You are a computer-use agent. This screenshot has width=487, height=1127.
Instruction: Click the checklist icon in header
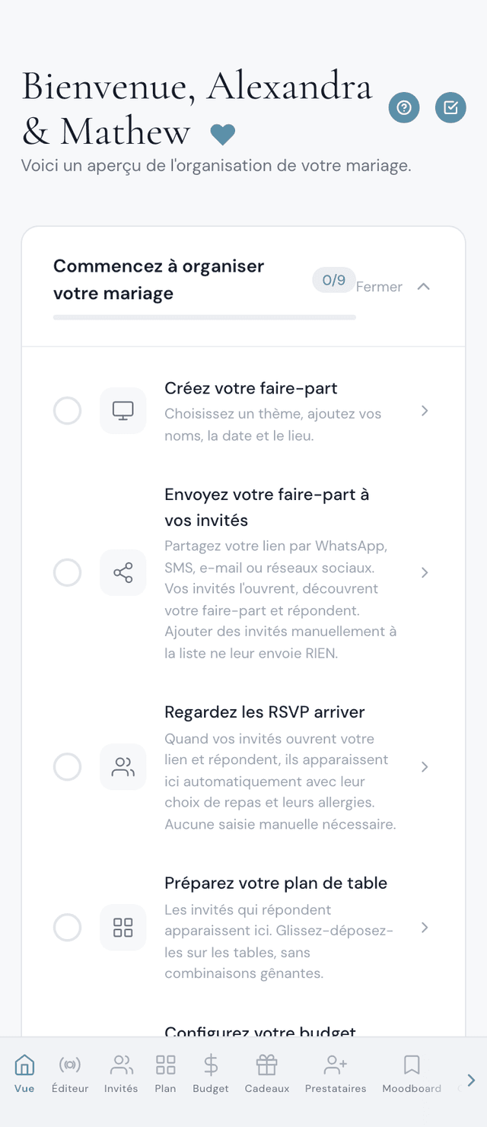(450, 107)
